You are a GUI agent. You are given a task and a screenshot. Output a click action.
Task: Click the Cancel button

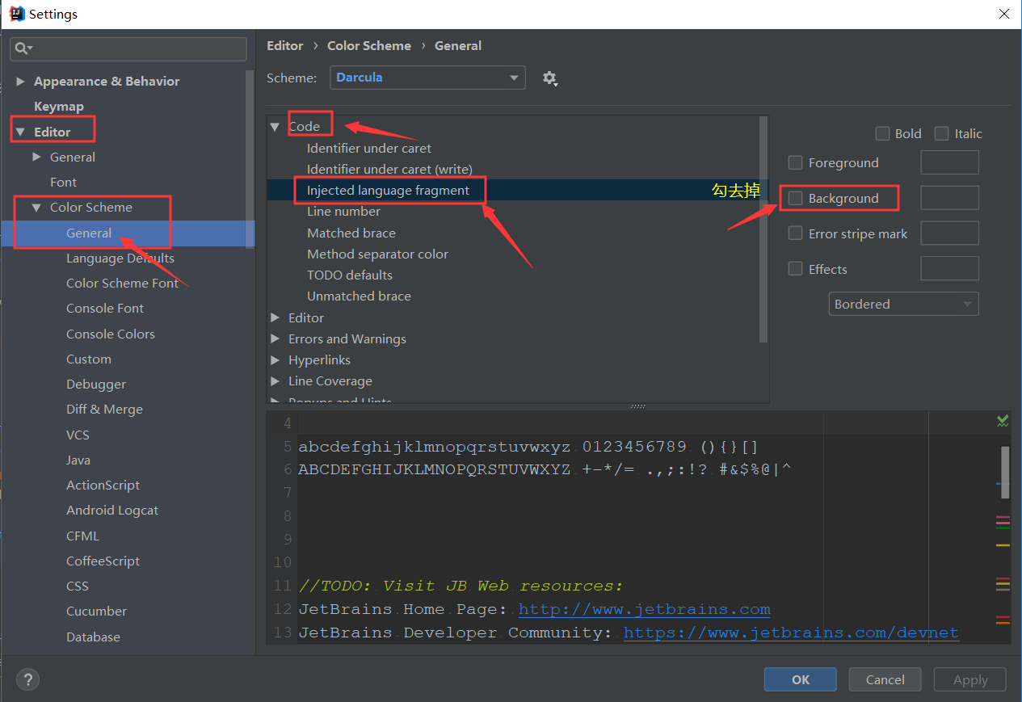pyautogui.click(x=885, y=679)
